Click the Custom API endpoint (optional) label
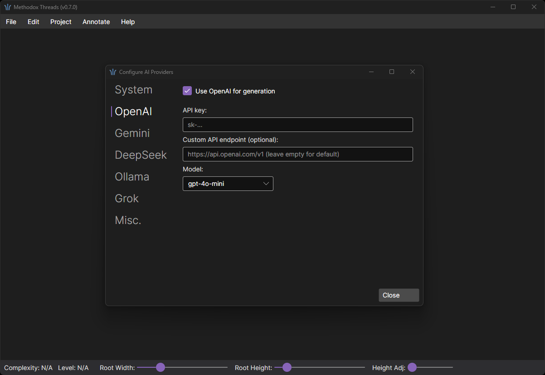The width and height of the screenshot is (545, 375). click(x=230, y=140)
